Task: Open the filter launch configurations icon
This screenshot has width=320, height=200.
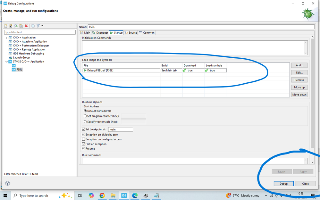Action: point(38,26)
